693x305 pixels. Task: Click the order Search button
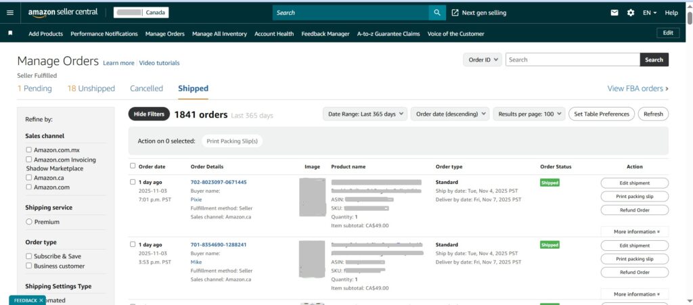coord(654,60)
